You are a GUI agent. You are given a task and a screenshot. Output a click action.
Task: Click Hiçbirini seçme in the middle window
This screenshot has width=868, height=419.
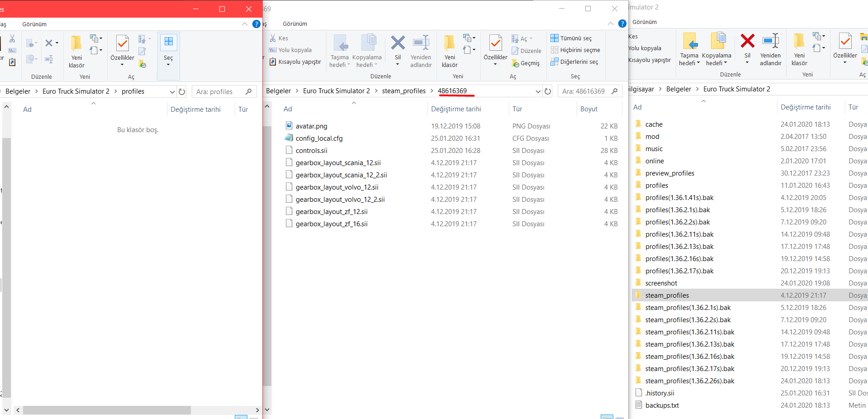(x=575, y=50)
